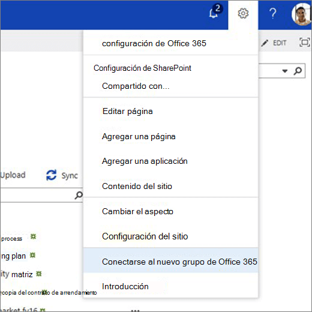Open the help question mark icon

click(273, 14)
